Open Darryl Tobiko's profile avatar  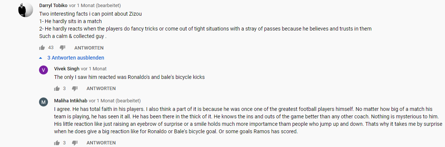pyautogui.click(x=26, y=10)
